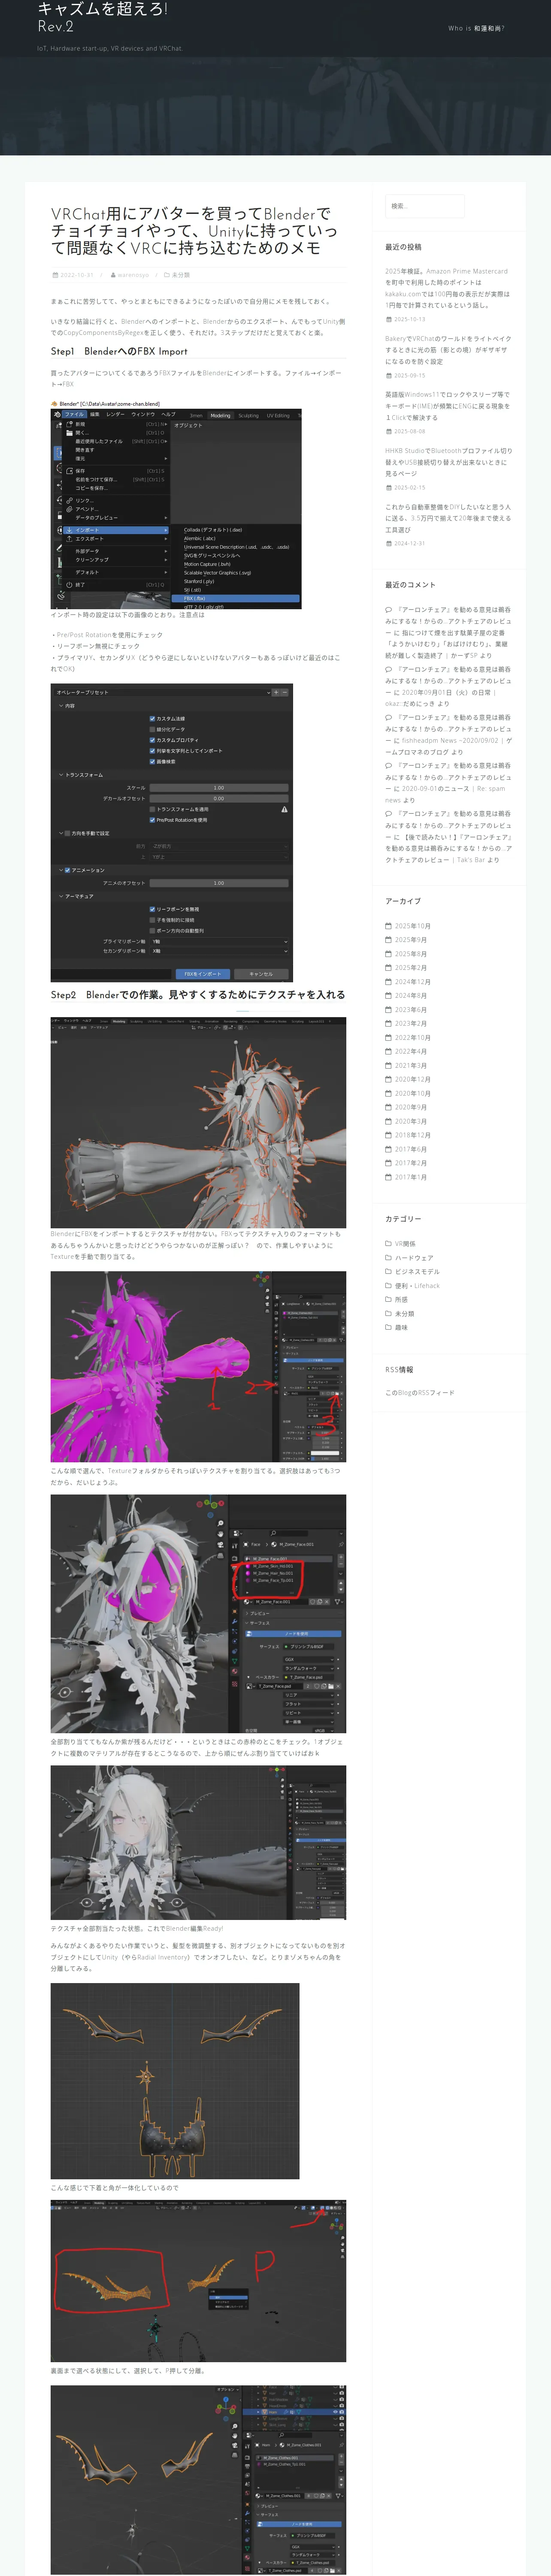This screenshot has height=2576, width=551.
Task: Click the calendar icon beside 2024-12-31
Action: 388,543
